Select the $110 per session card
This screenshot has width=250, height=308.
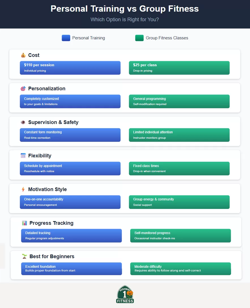click(70, 68)
